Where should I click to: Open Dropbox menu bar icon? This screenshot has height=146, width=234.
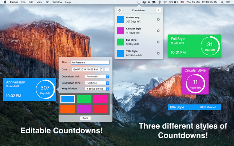click(144, 2)
